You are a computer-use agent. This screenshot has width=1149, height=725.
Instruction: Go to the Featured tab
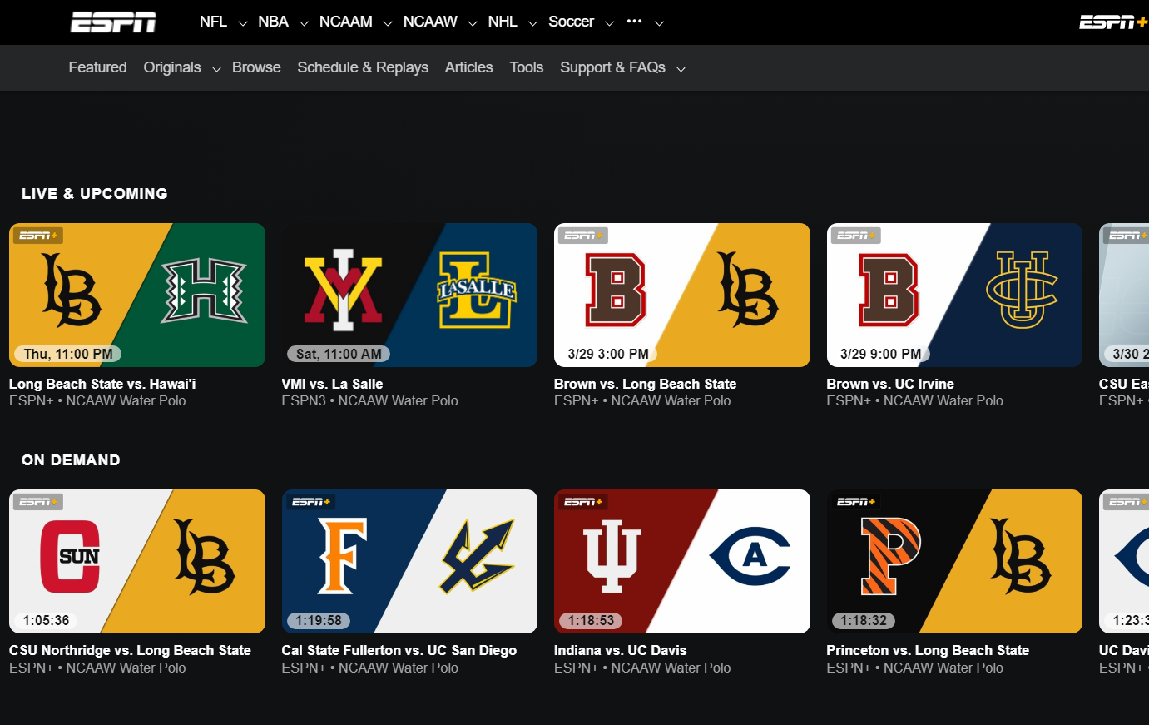97,67
